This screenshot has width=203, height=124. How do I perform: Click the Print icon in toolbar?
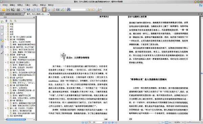point(18,10)
